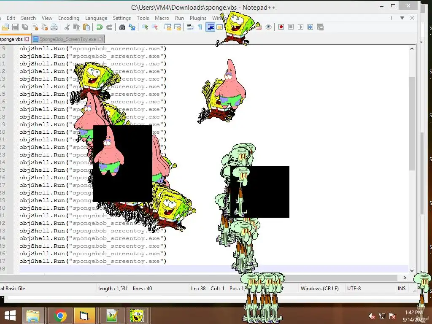Open the Edit menu
Screen dimensions: 432x324
[x=11, y=18]
